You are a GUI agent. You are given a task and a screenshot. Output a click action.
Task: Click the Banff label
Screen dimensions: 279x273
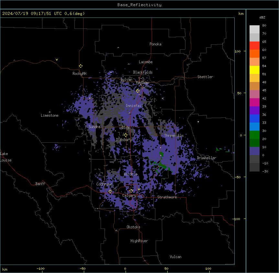coord(40,184)
